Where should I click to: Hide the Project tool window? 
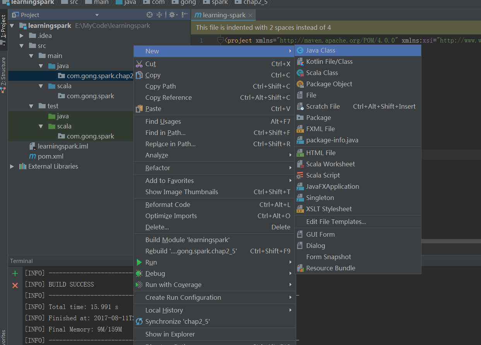pyautogui.click(x=184, y=15)
